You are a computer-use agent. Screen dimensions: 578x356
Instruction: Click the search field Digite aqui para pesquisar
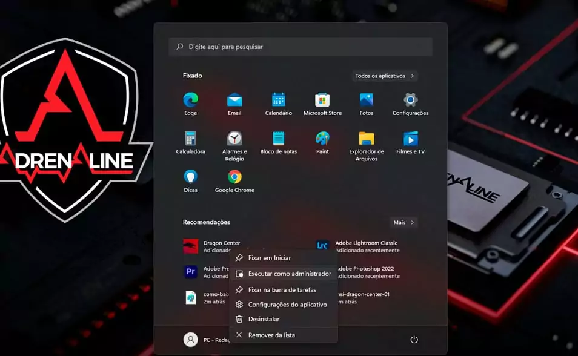click(x=301, y=47)
